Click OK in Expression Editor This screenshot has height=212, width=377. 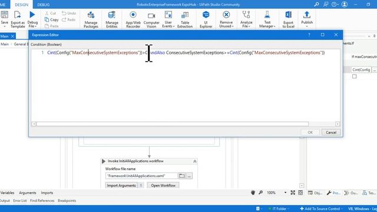click(310, 132)
